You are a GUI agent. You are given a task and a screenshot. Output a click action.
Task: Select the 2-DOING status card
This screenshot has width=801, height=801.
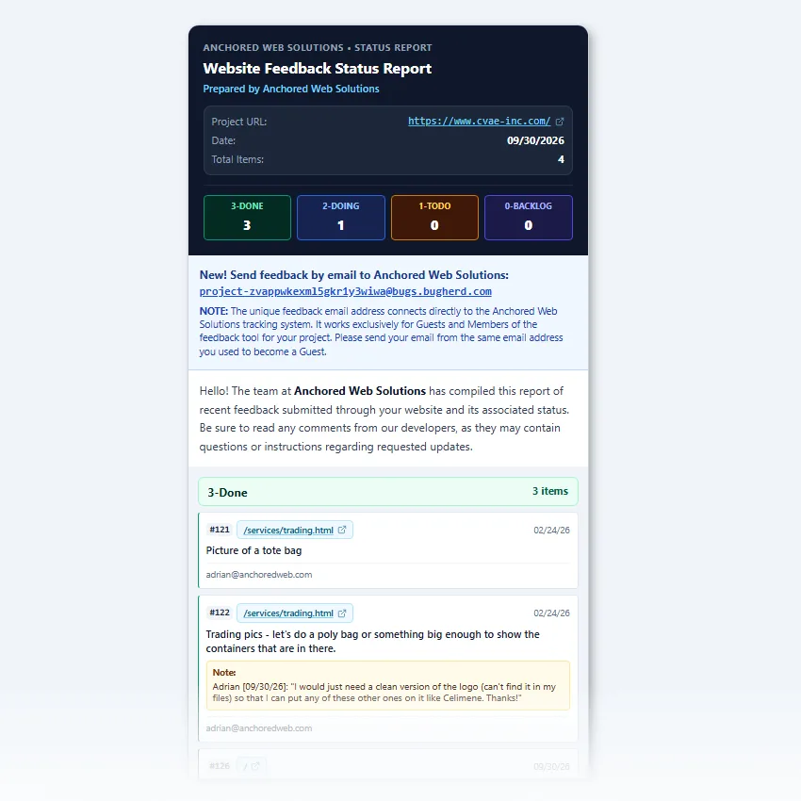(x=341, y=218)
